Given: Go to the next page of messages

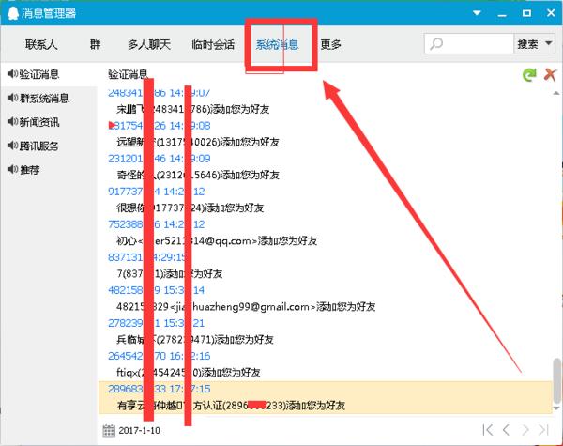Looking at the screenshot, I should tap(525, 430).
